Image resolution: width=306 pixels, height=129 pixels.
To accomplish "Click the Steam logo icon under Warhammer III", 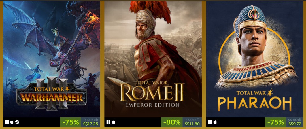I will (17, 122).
